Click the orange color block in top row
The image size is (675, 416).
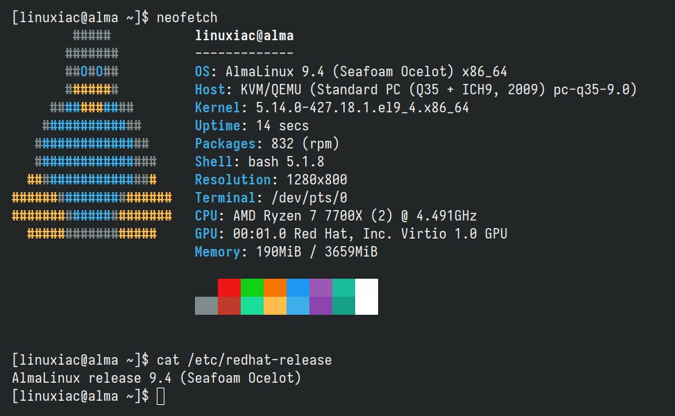click(275, 288)
